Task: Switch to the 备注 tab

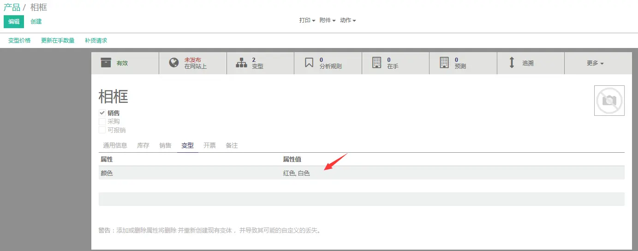Action: 232,145
